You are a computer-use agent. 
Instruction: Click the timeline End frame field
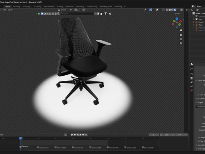pyautogui.click(x=182, y=135)
